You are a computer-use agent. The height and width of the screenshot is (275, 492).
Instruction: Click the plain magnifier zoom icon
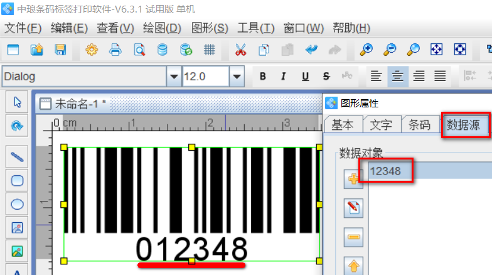click(x=413, y=50)
